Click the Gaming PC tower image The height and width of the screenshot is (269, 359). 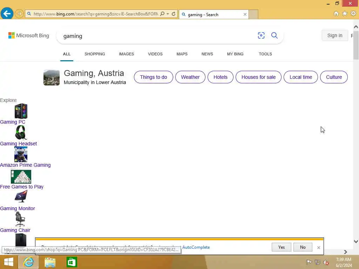coord(21,111)
